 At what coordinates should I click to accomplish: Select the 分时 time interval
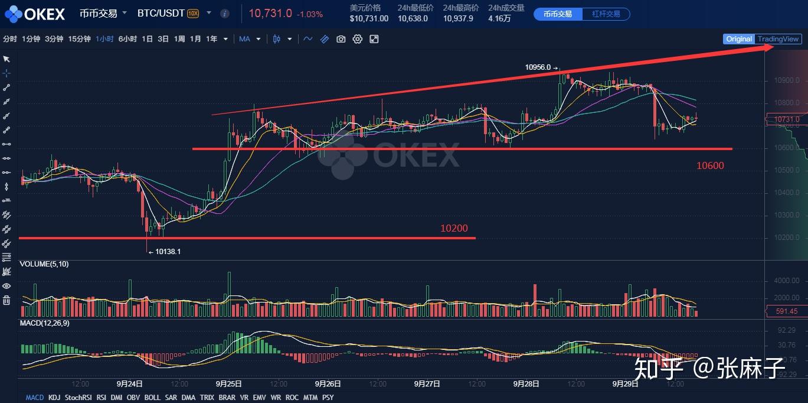tap(10, 39)
